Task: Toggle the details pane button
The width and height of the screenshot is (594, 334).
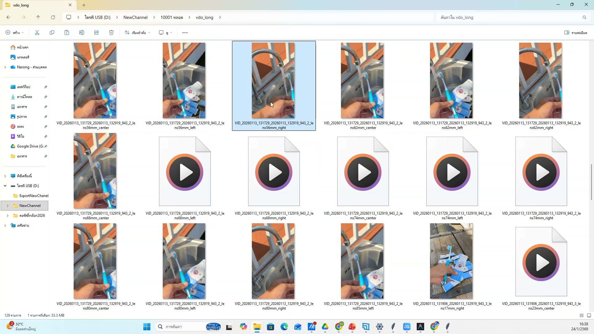Action: click(x=575, y=32)
